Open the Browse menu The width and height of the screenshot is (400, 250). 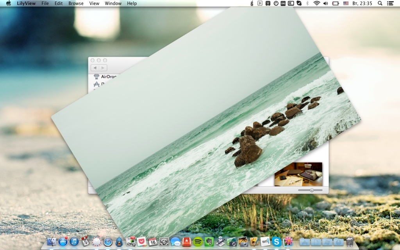76,3
